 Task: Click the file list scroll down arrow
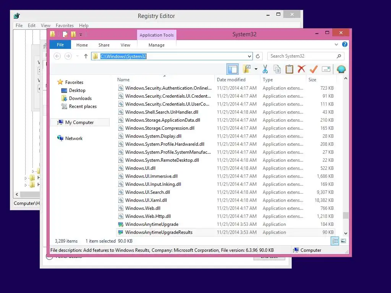[x=346, y=233]
